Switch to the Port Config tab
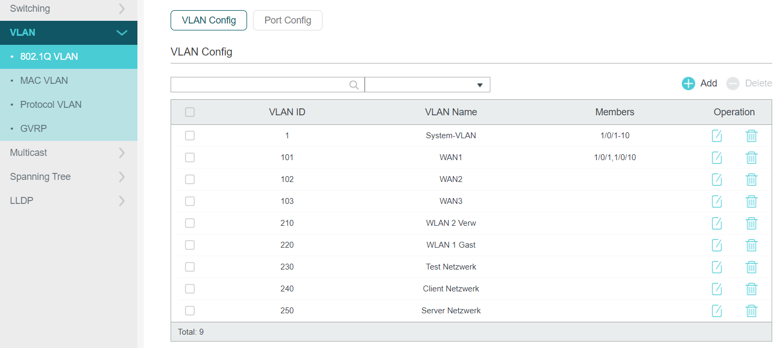This screenshot has height=348, width=777. (x=288, y=20)
